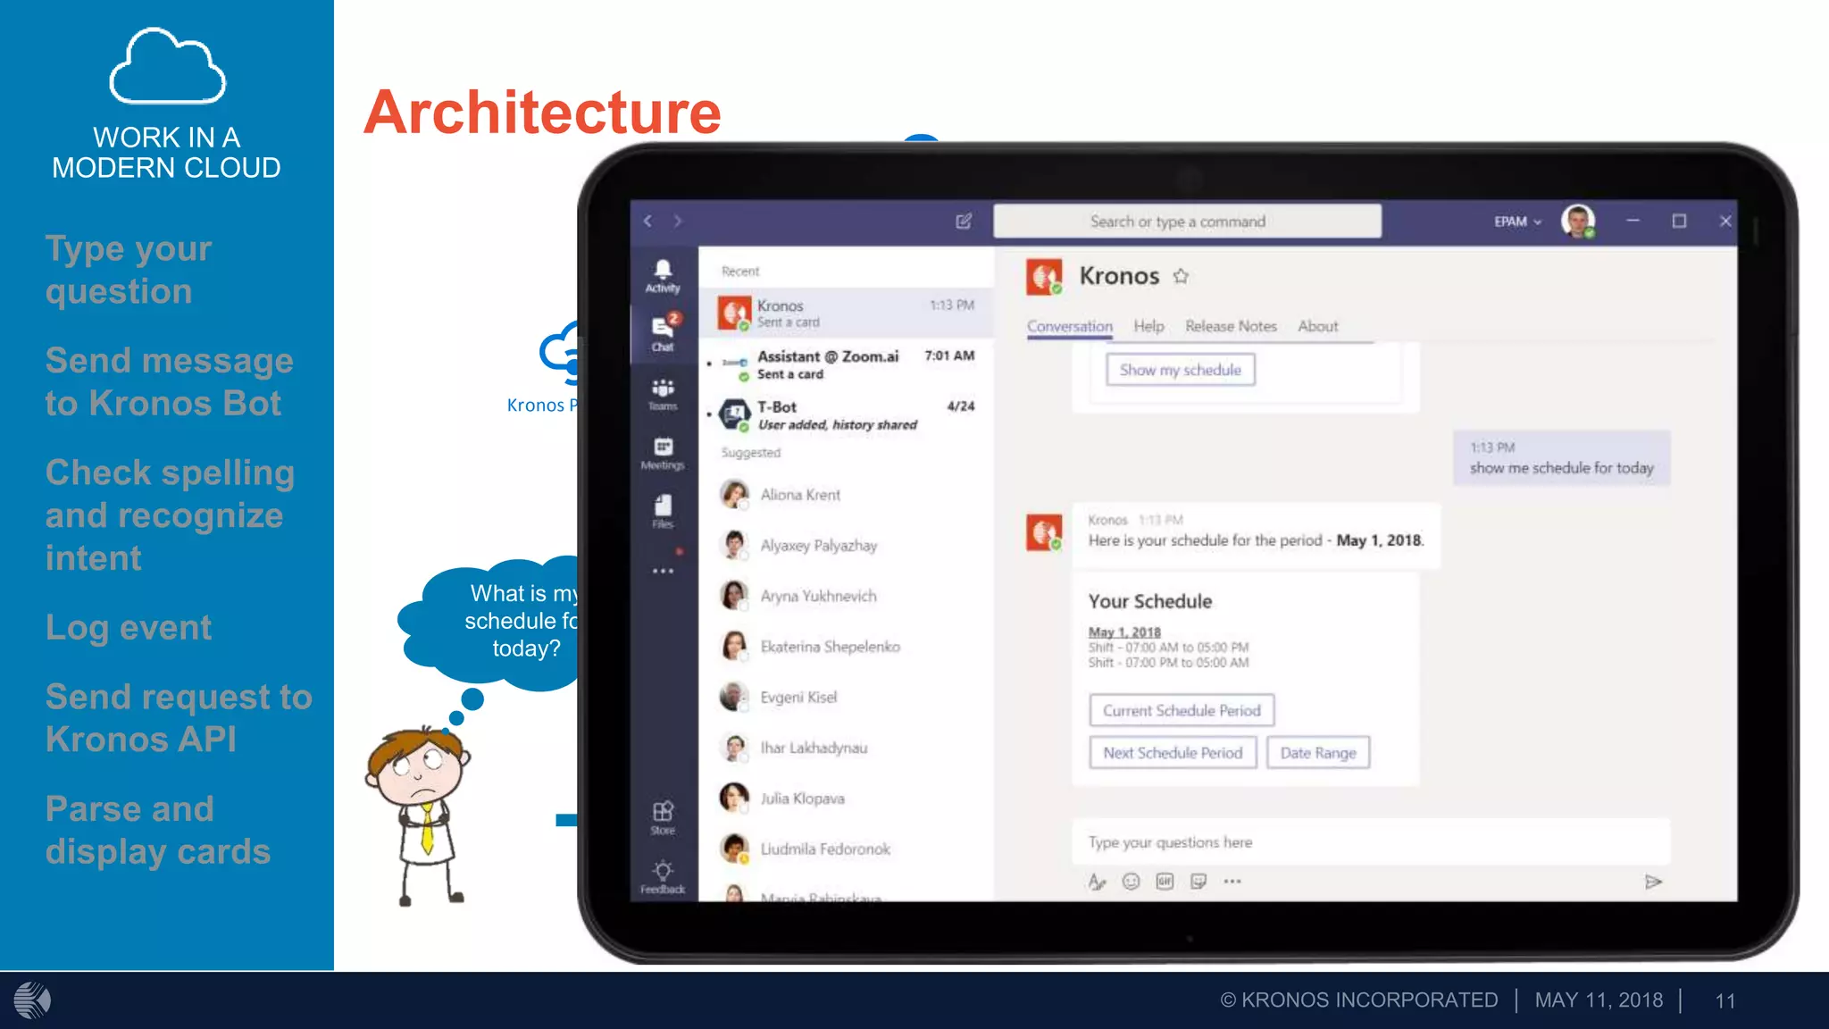Select suggested contact Aryna Yukhnevich
Screen dimensions: 1829x1029
(845, 596)
